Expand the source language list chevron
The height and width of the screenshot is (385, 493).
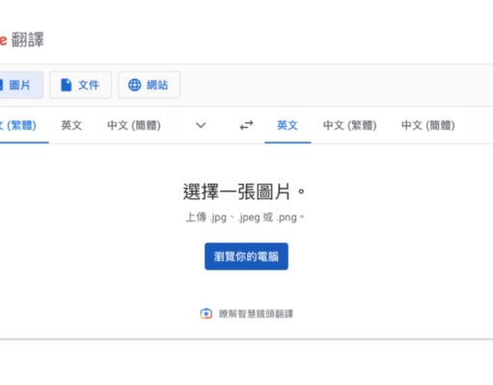pyautogui.click(x=201, y=125)
